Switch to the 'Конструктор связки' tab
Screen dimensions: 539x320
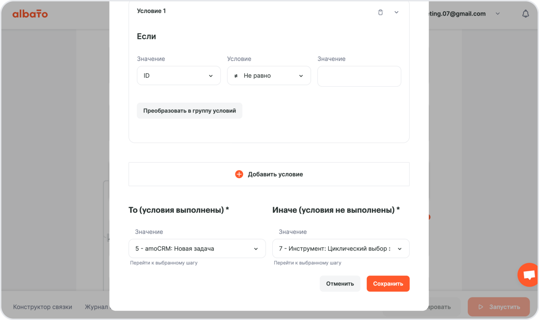[42, 307]
